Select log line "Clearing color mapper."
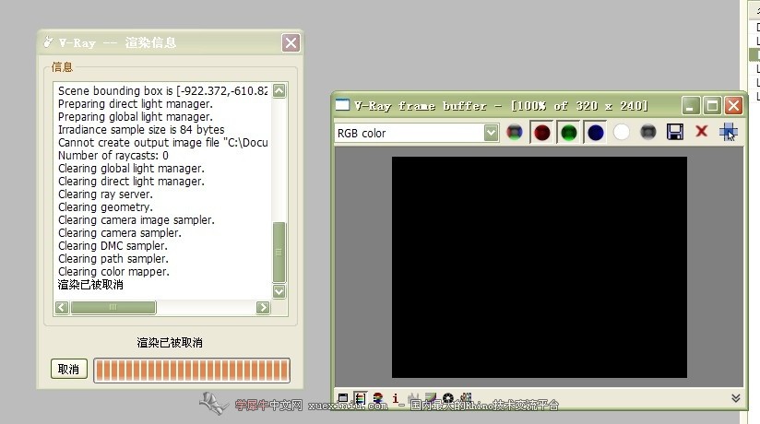 pos(113,272)
